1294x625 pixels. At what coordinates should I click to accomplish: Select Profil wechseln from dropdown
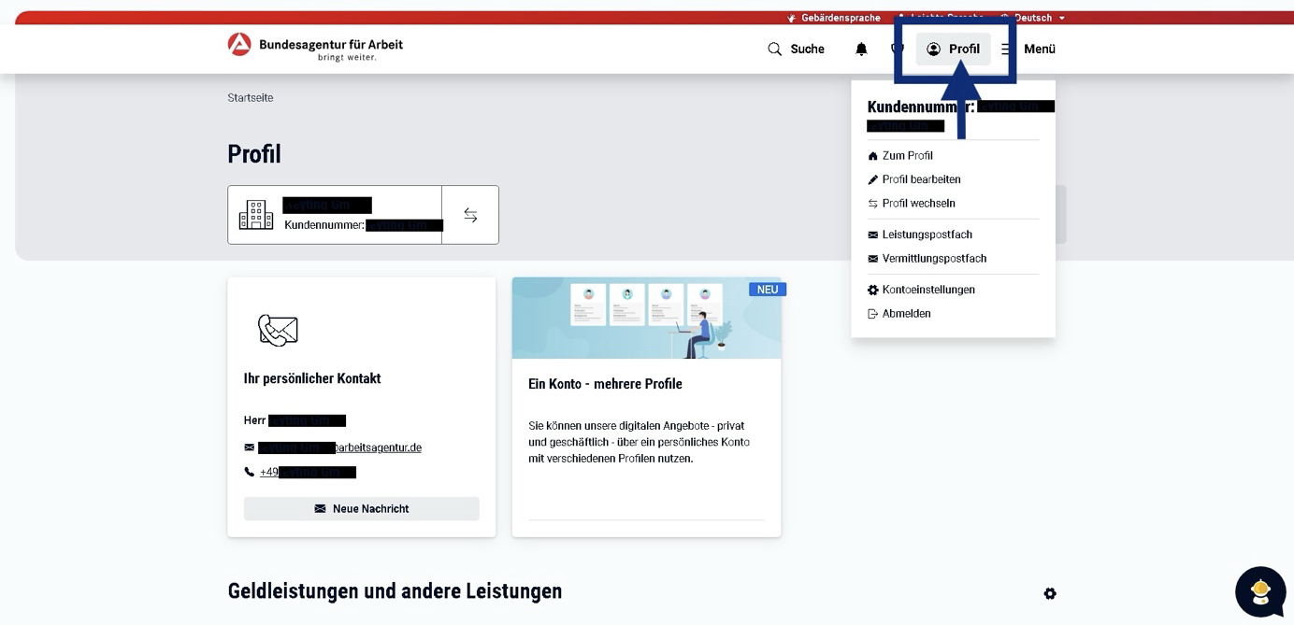918,204
